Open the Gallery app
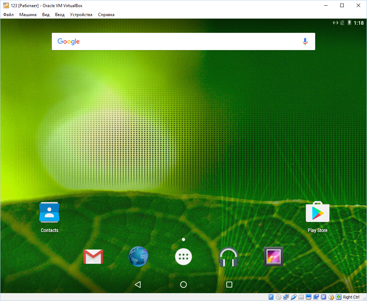The image size is (367, 301). 273,257
